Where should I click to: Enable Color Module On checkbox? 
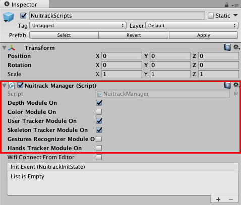coord(99,112)
